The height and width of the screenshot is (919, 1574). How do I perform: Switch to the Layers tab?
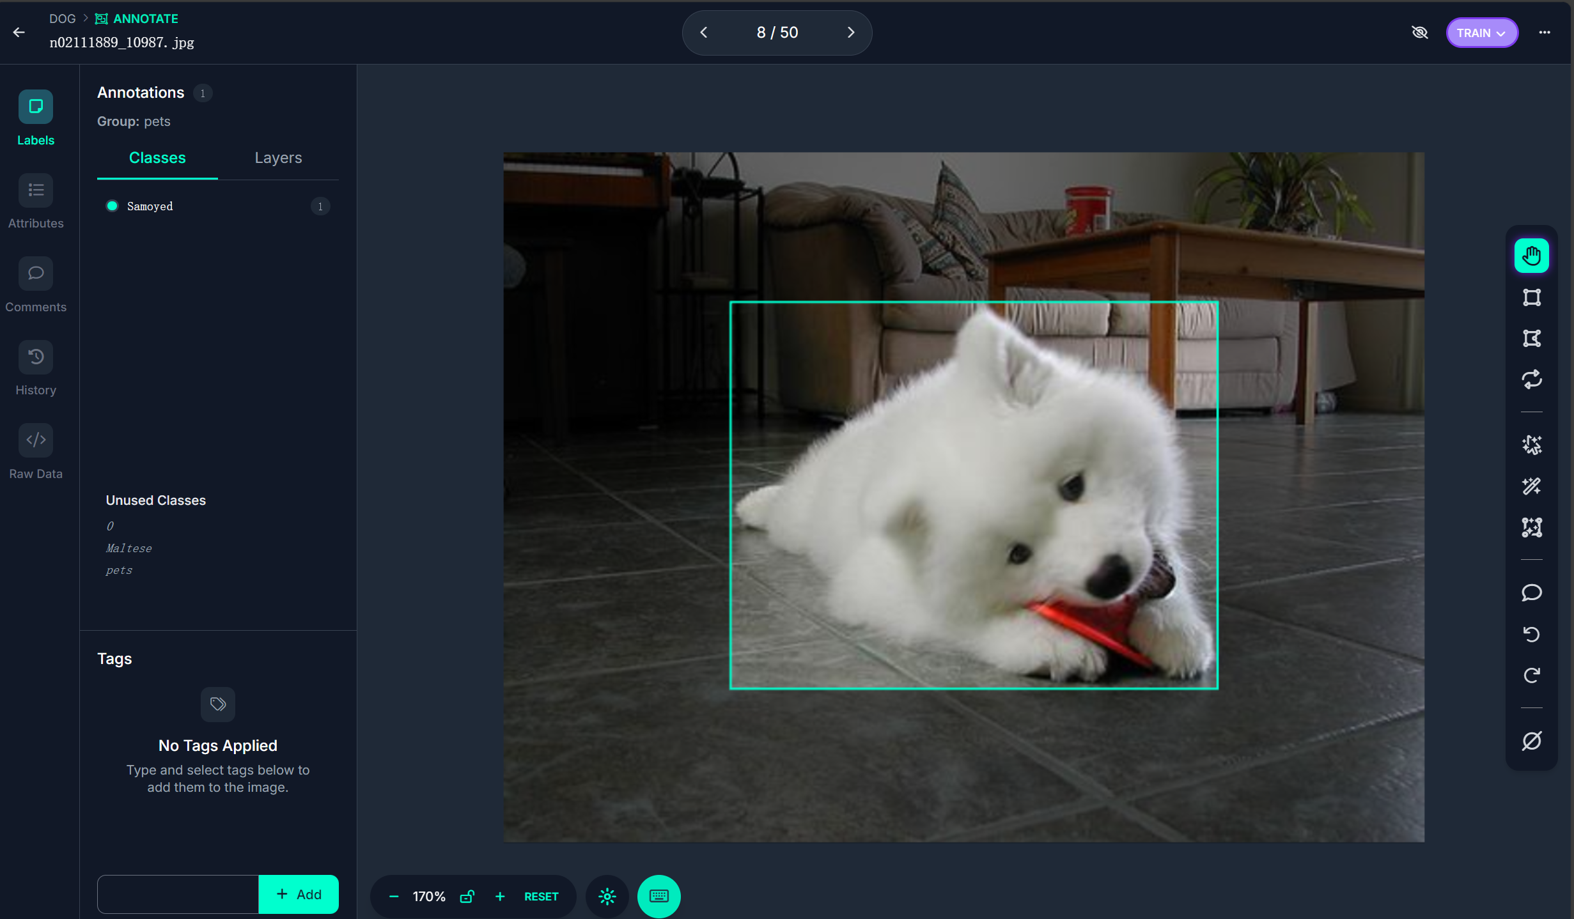point(278,158)
